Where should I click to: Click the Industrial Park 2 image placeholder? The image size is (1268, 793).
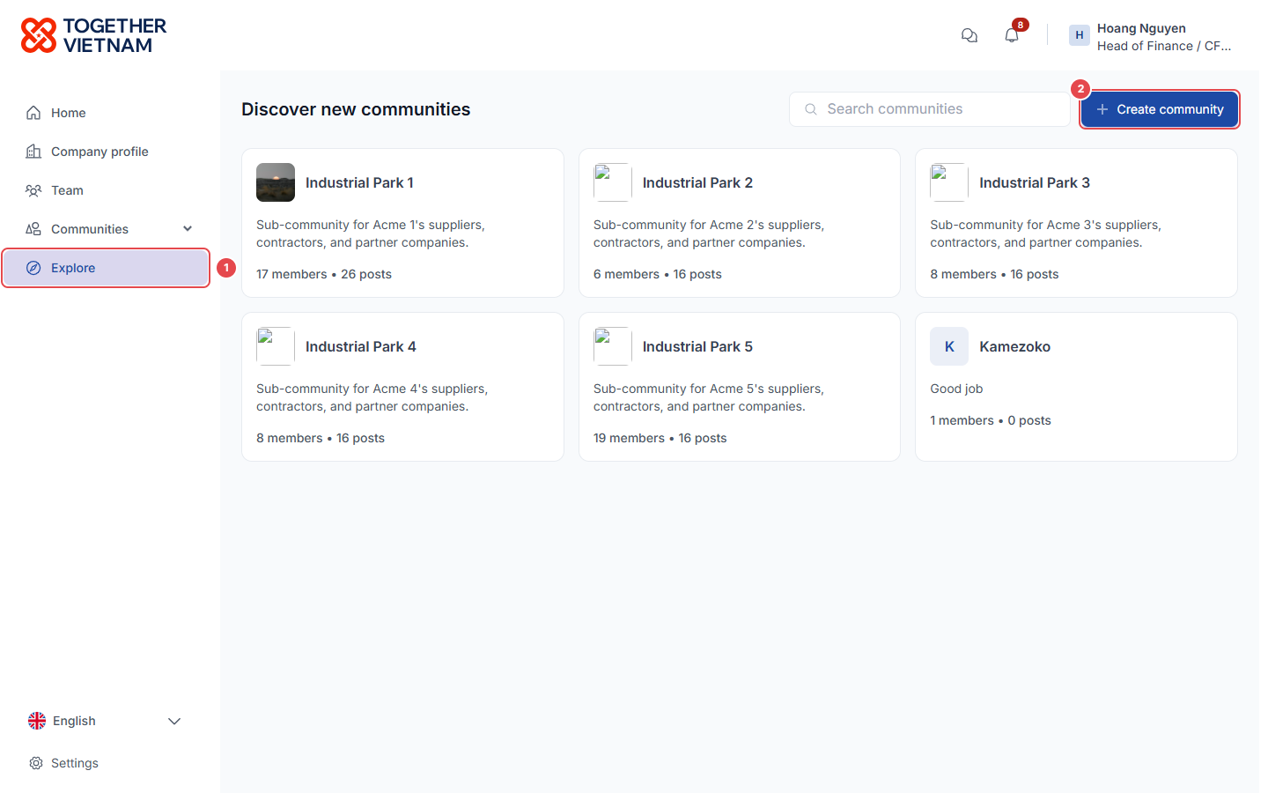point(613,182)
